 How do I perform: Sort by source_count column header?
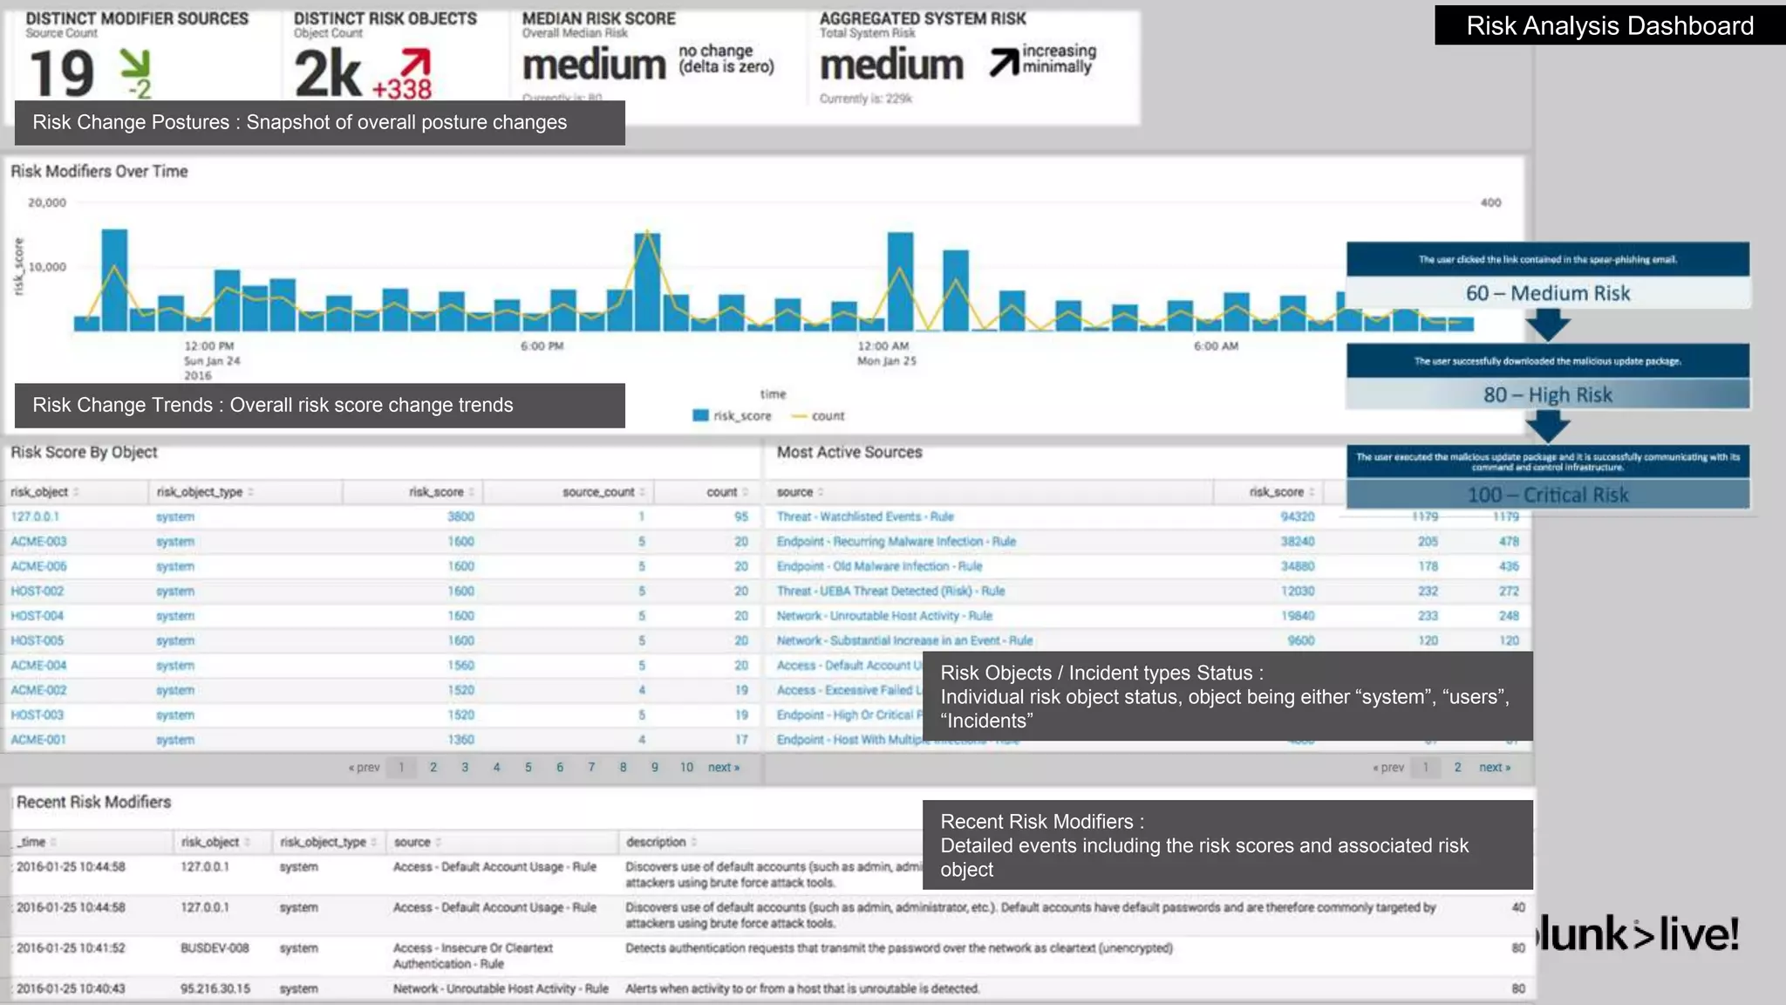(603, 492)
